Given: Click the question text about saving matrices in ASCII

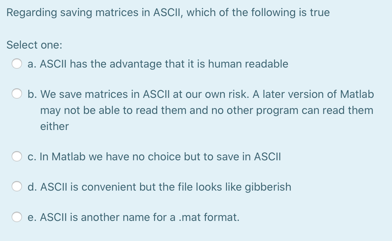Looking at the screenshot, I should 168,12.
